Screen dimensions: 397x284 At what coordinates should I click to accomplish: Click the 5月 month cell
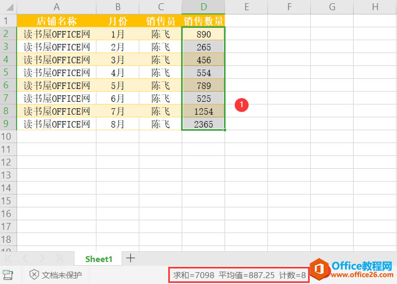tap(117, 86)
